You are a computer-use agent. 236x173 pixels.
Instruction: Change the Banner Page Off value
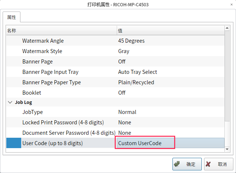[122, 62]
